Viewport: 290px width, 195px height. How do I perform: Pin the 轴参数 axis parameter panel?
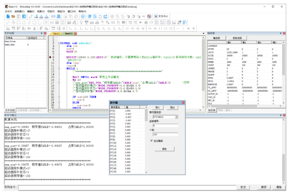(280, 33)
